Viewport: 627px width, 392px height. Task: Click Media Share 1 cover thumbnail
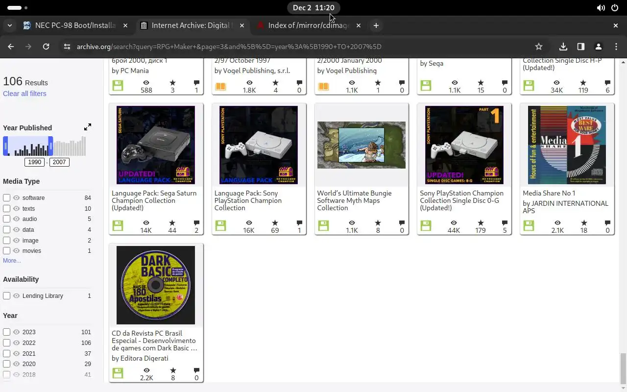point(567,145)
